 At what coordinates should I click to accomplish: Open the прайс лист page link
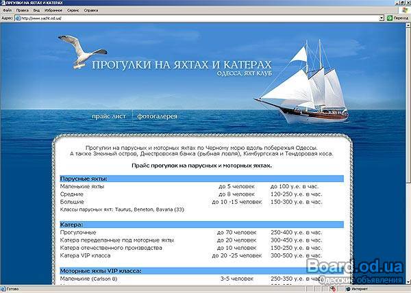109,116
